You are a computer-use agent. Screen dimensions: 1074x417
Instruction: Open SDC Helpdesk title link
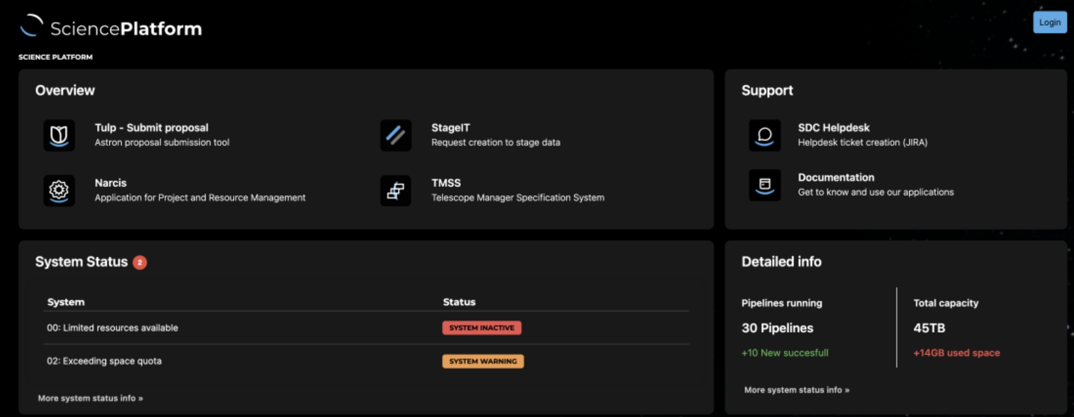(x=833, y=128)
